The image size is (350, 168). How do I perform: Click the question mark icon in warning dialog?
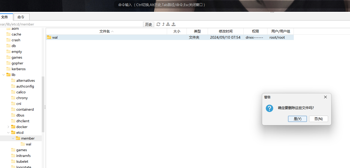(x=269, y=108)
